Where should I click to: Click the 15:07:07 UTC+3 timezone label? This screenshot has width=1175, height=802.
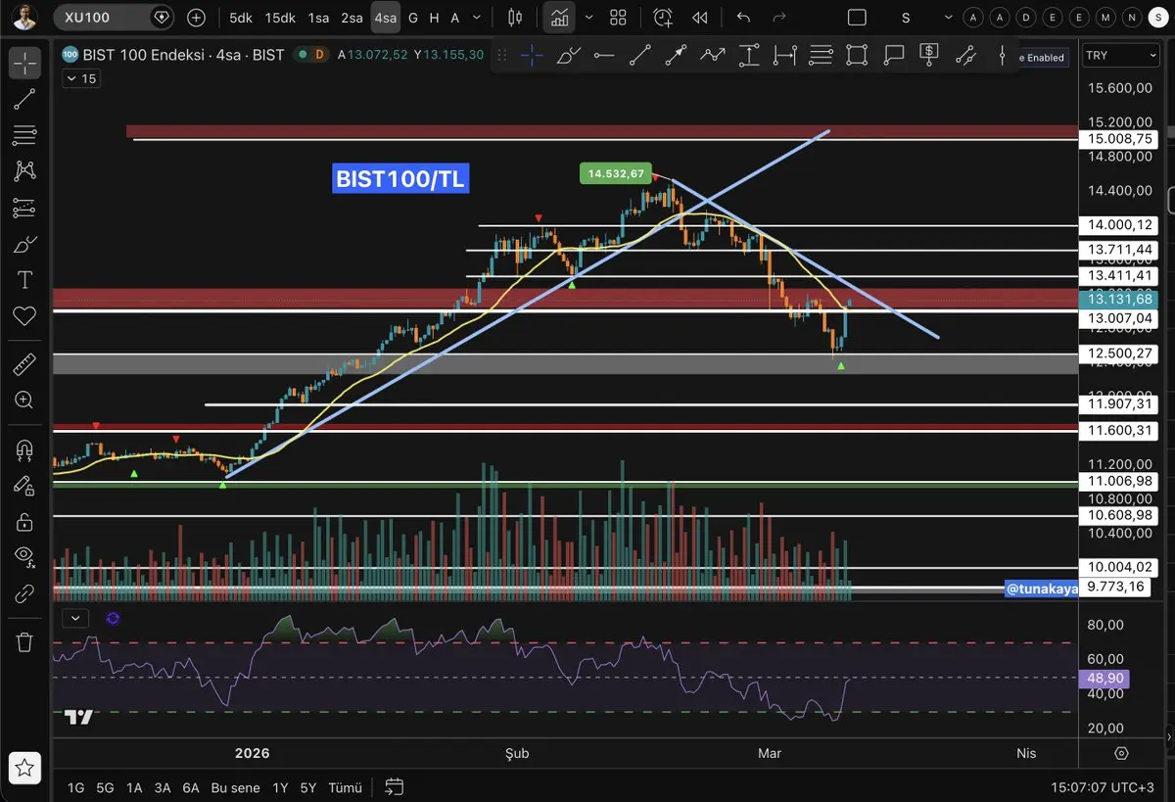pyautogui.click(x=1104, y=787)
